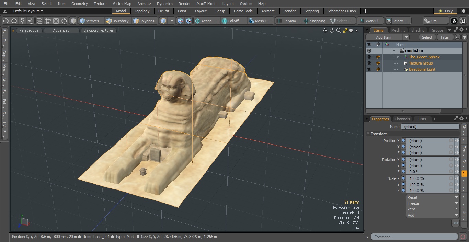469x242 pixels.
Task: Open the Advanced viewport style dropdown
Action: tap(61, 30)
